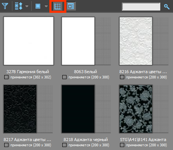The image size is (173, 150).
Task: Toggle the highlighted tile grid icon
Action: point(58,6)
